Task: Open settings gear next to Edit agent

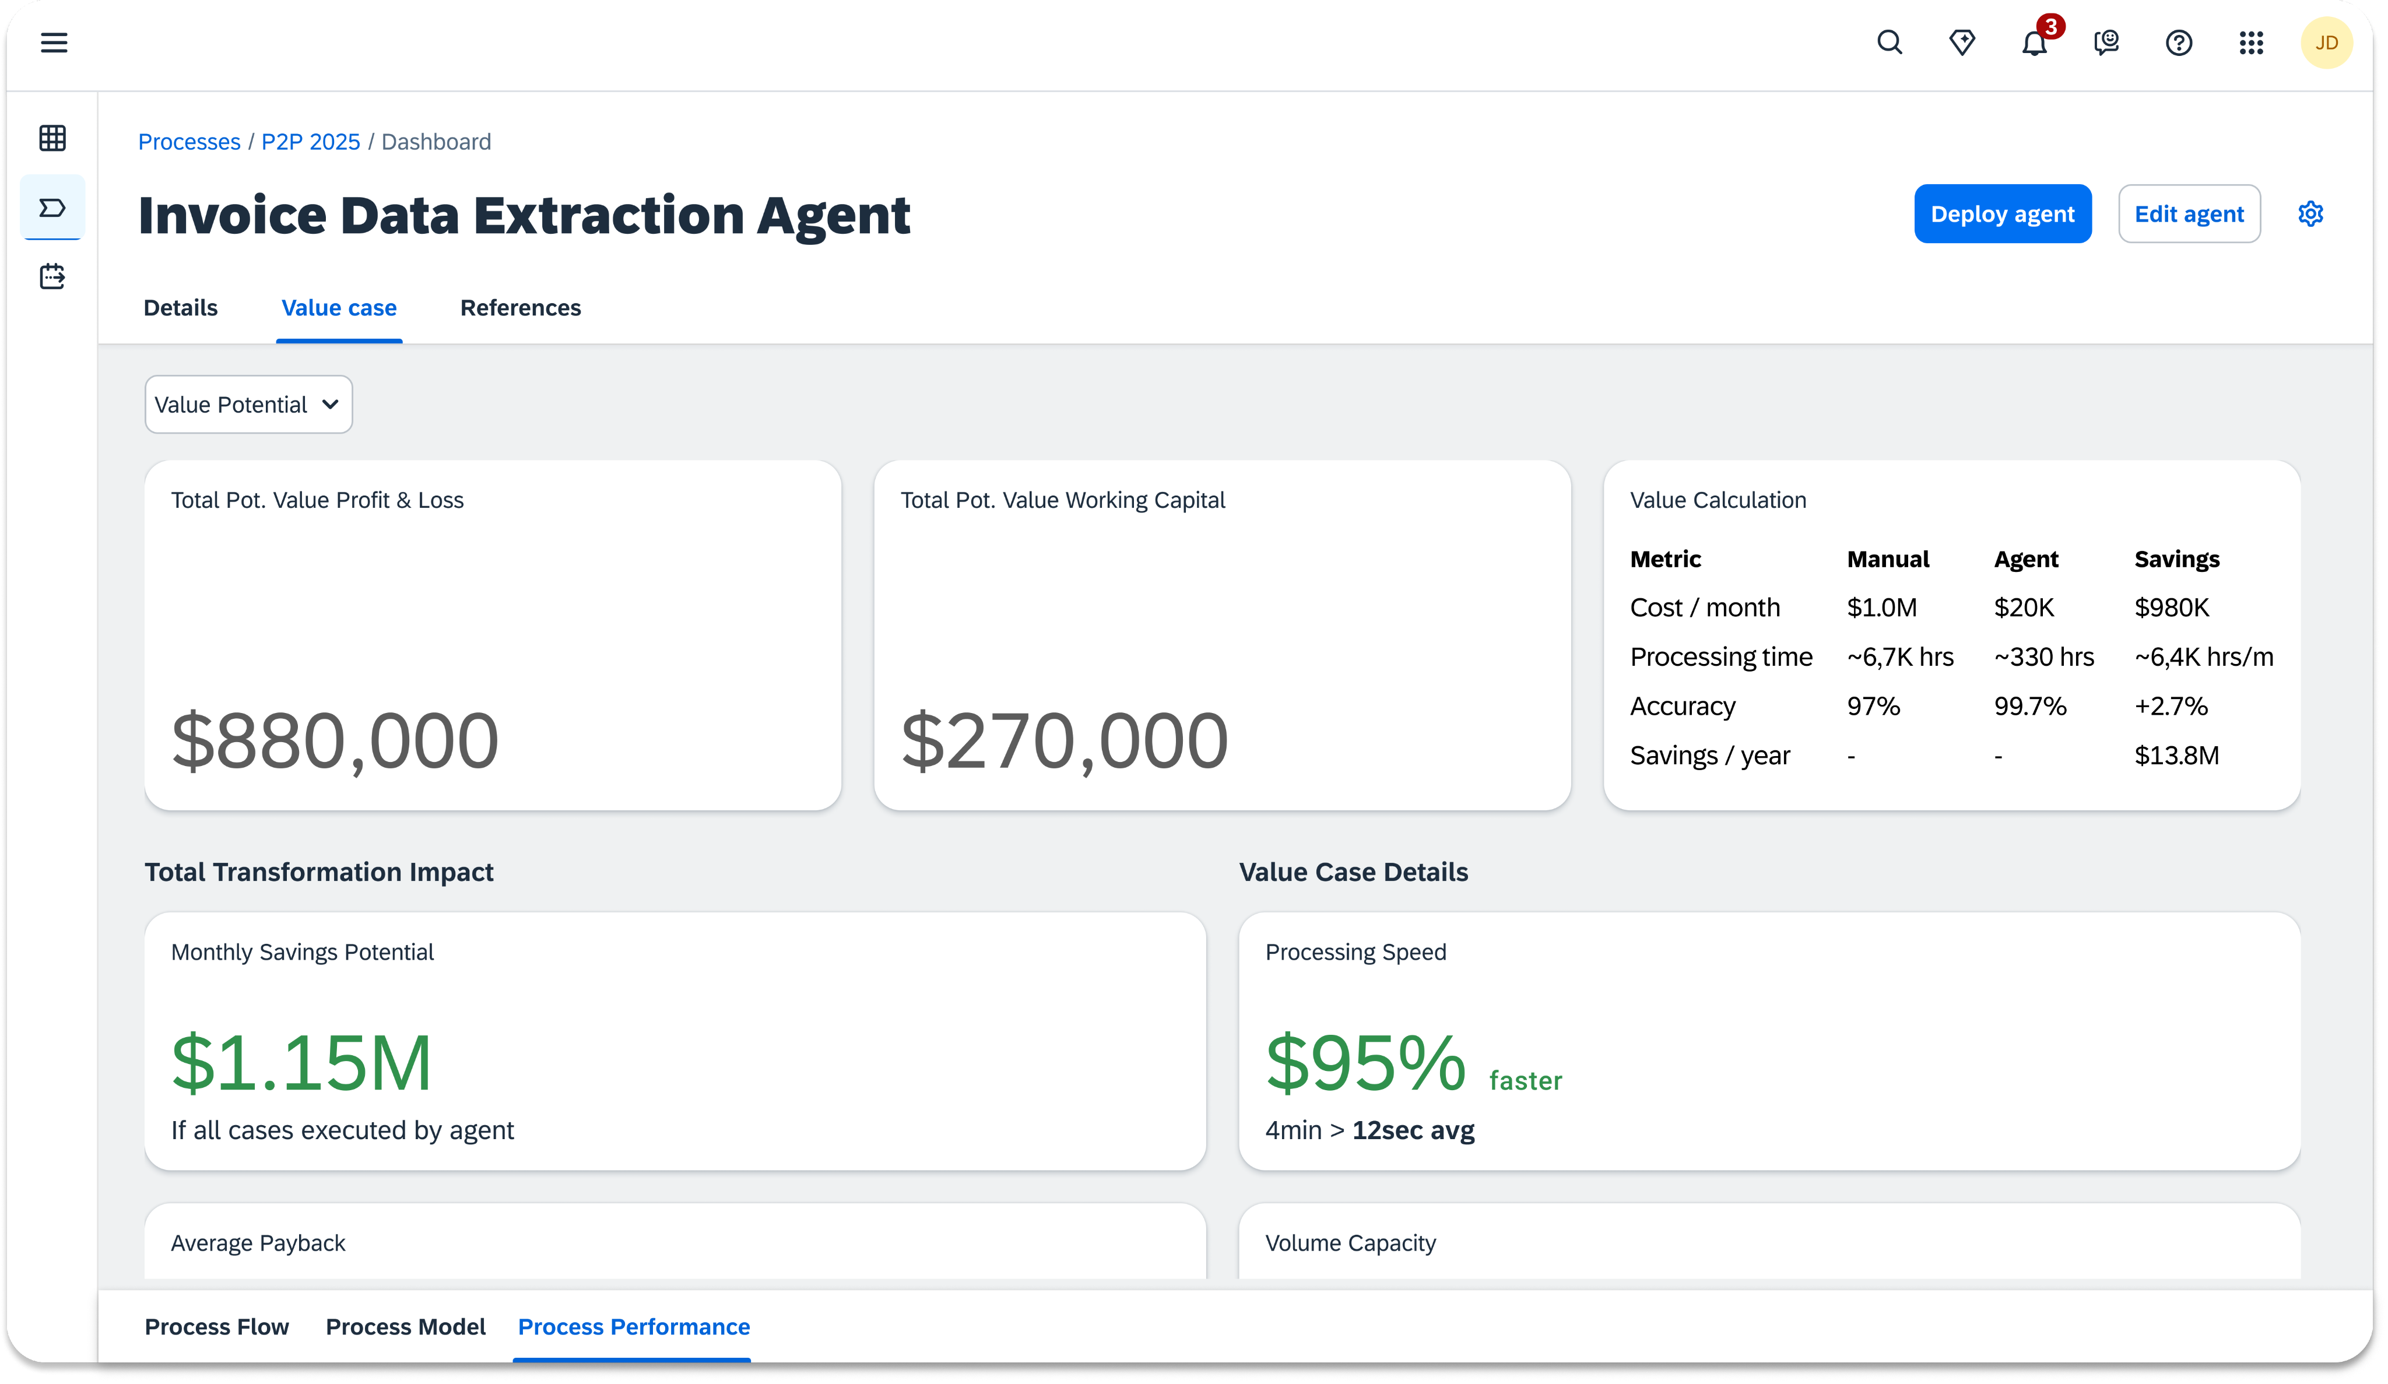Action: pos(2310,214)
